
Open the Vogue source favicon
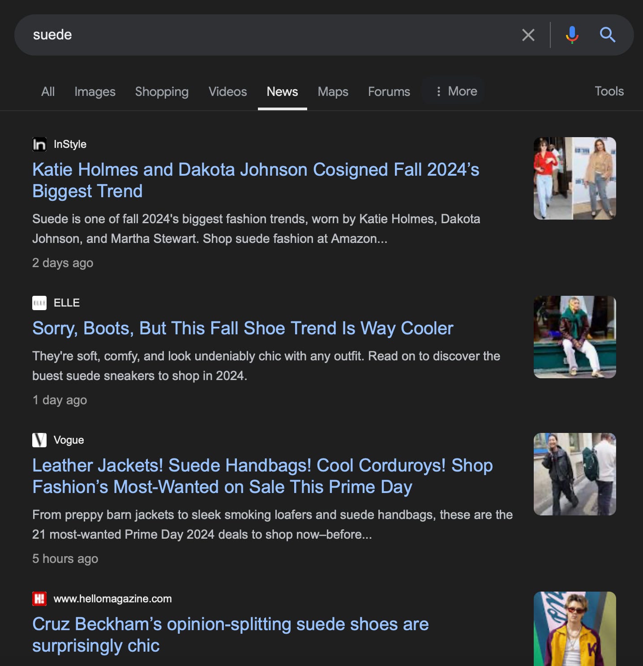click(x=39, y=440)
